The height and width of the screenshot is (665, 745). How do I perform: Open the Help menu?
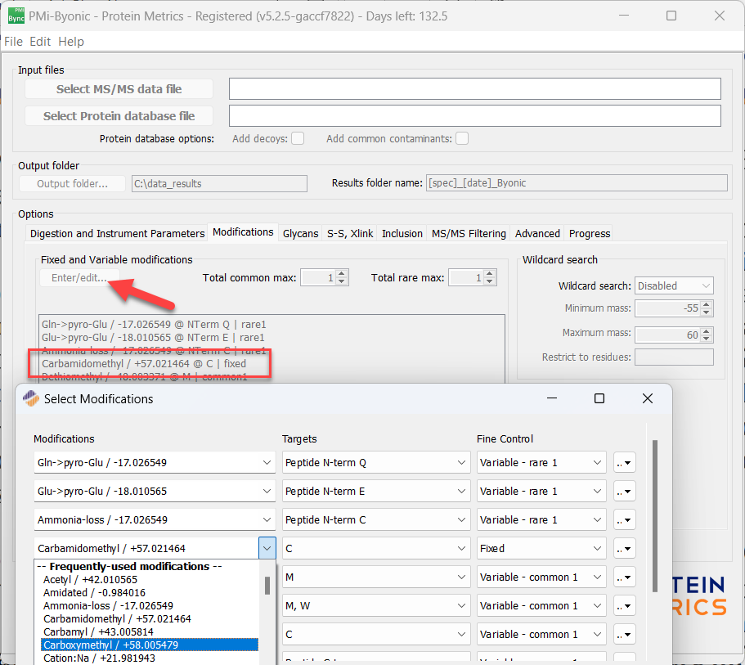(70, 41)
